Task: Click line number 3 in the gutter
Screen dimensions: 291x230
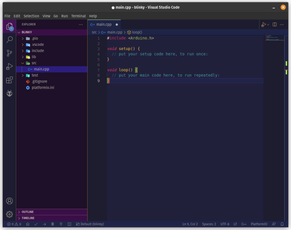Action: point(99,49)
